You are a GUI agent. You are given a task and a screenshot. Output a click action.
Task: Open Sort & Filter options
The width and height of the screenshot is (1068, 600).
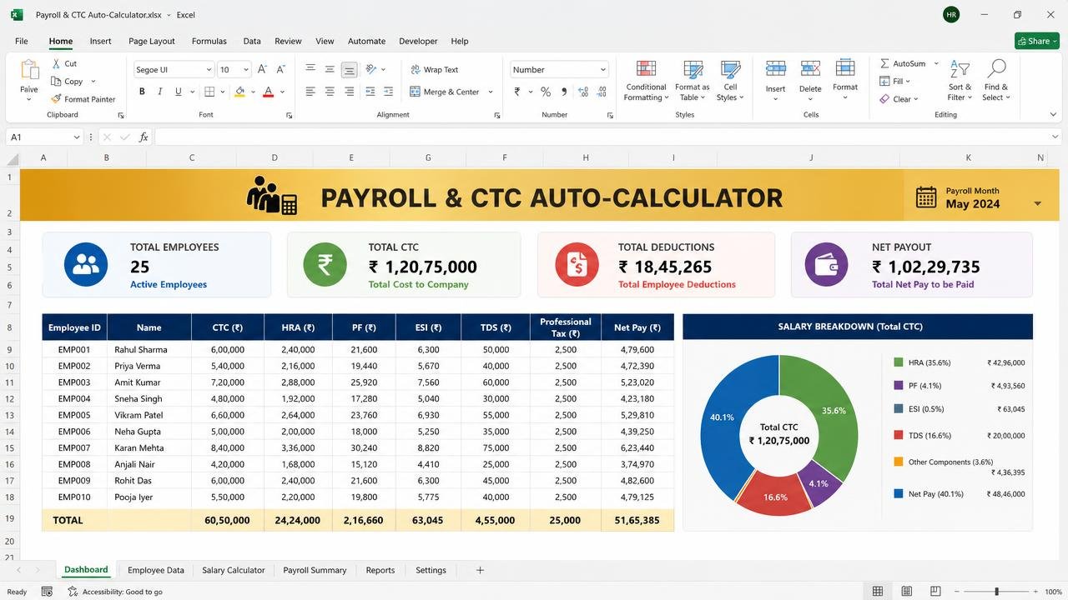pos(960,81)
